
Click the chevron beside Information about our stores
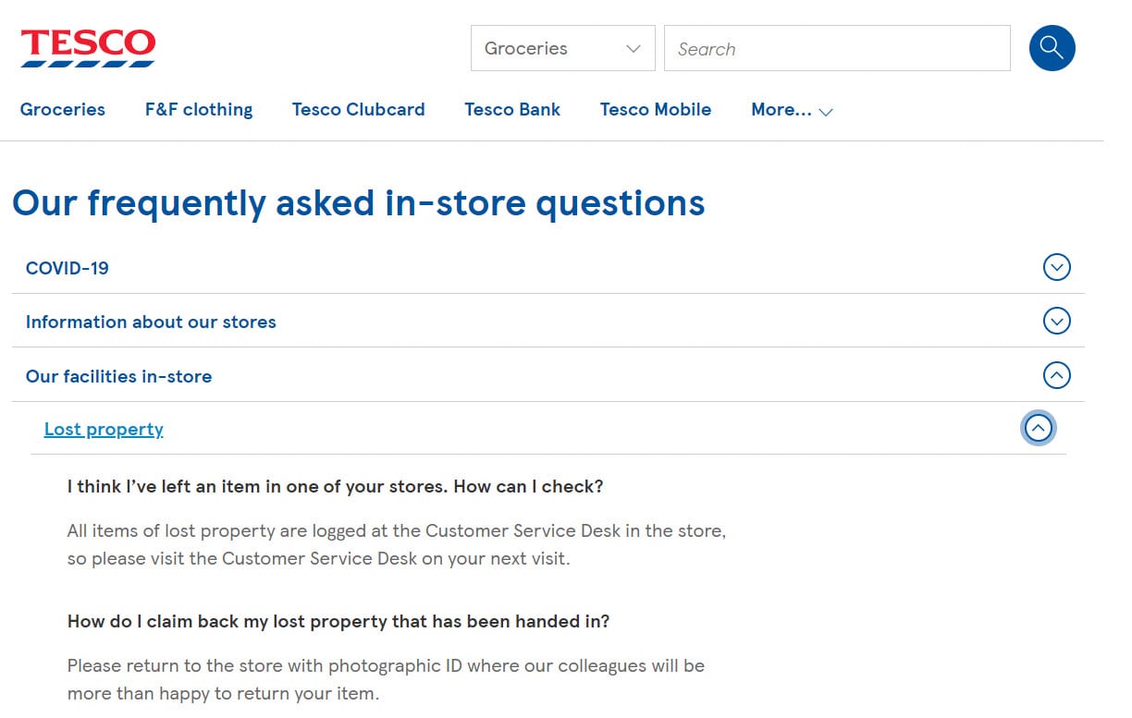click(1057, 321)
